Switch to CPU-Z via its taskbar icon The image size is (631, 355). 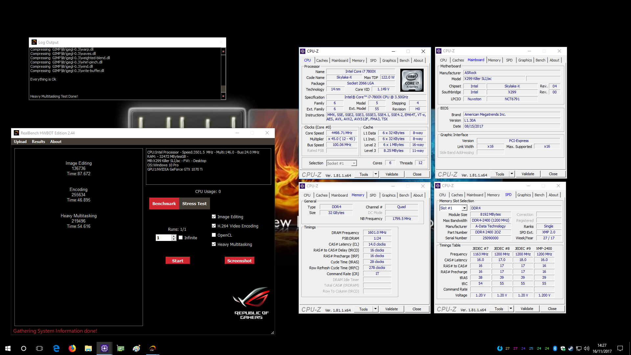tap(104, 348)
